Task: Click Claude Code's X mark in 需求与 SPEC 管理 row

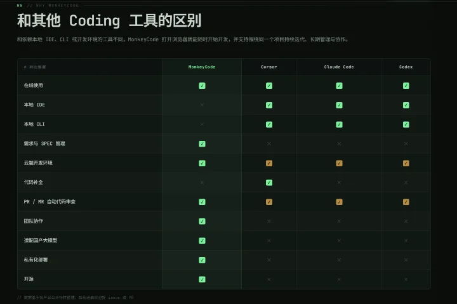Action: click(x=339, y=143)
